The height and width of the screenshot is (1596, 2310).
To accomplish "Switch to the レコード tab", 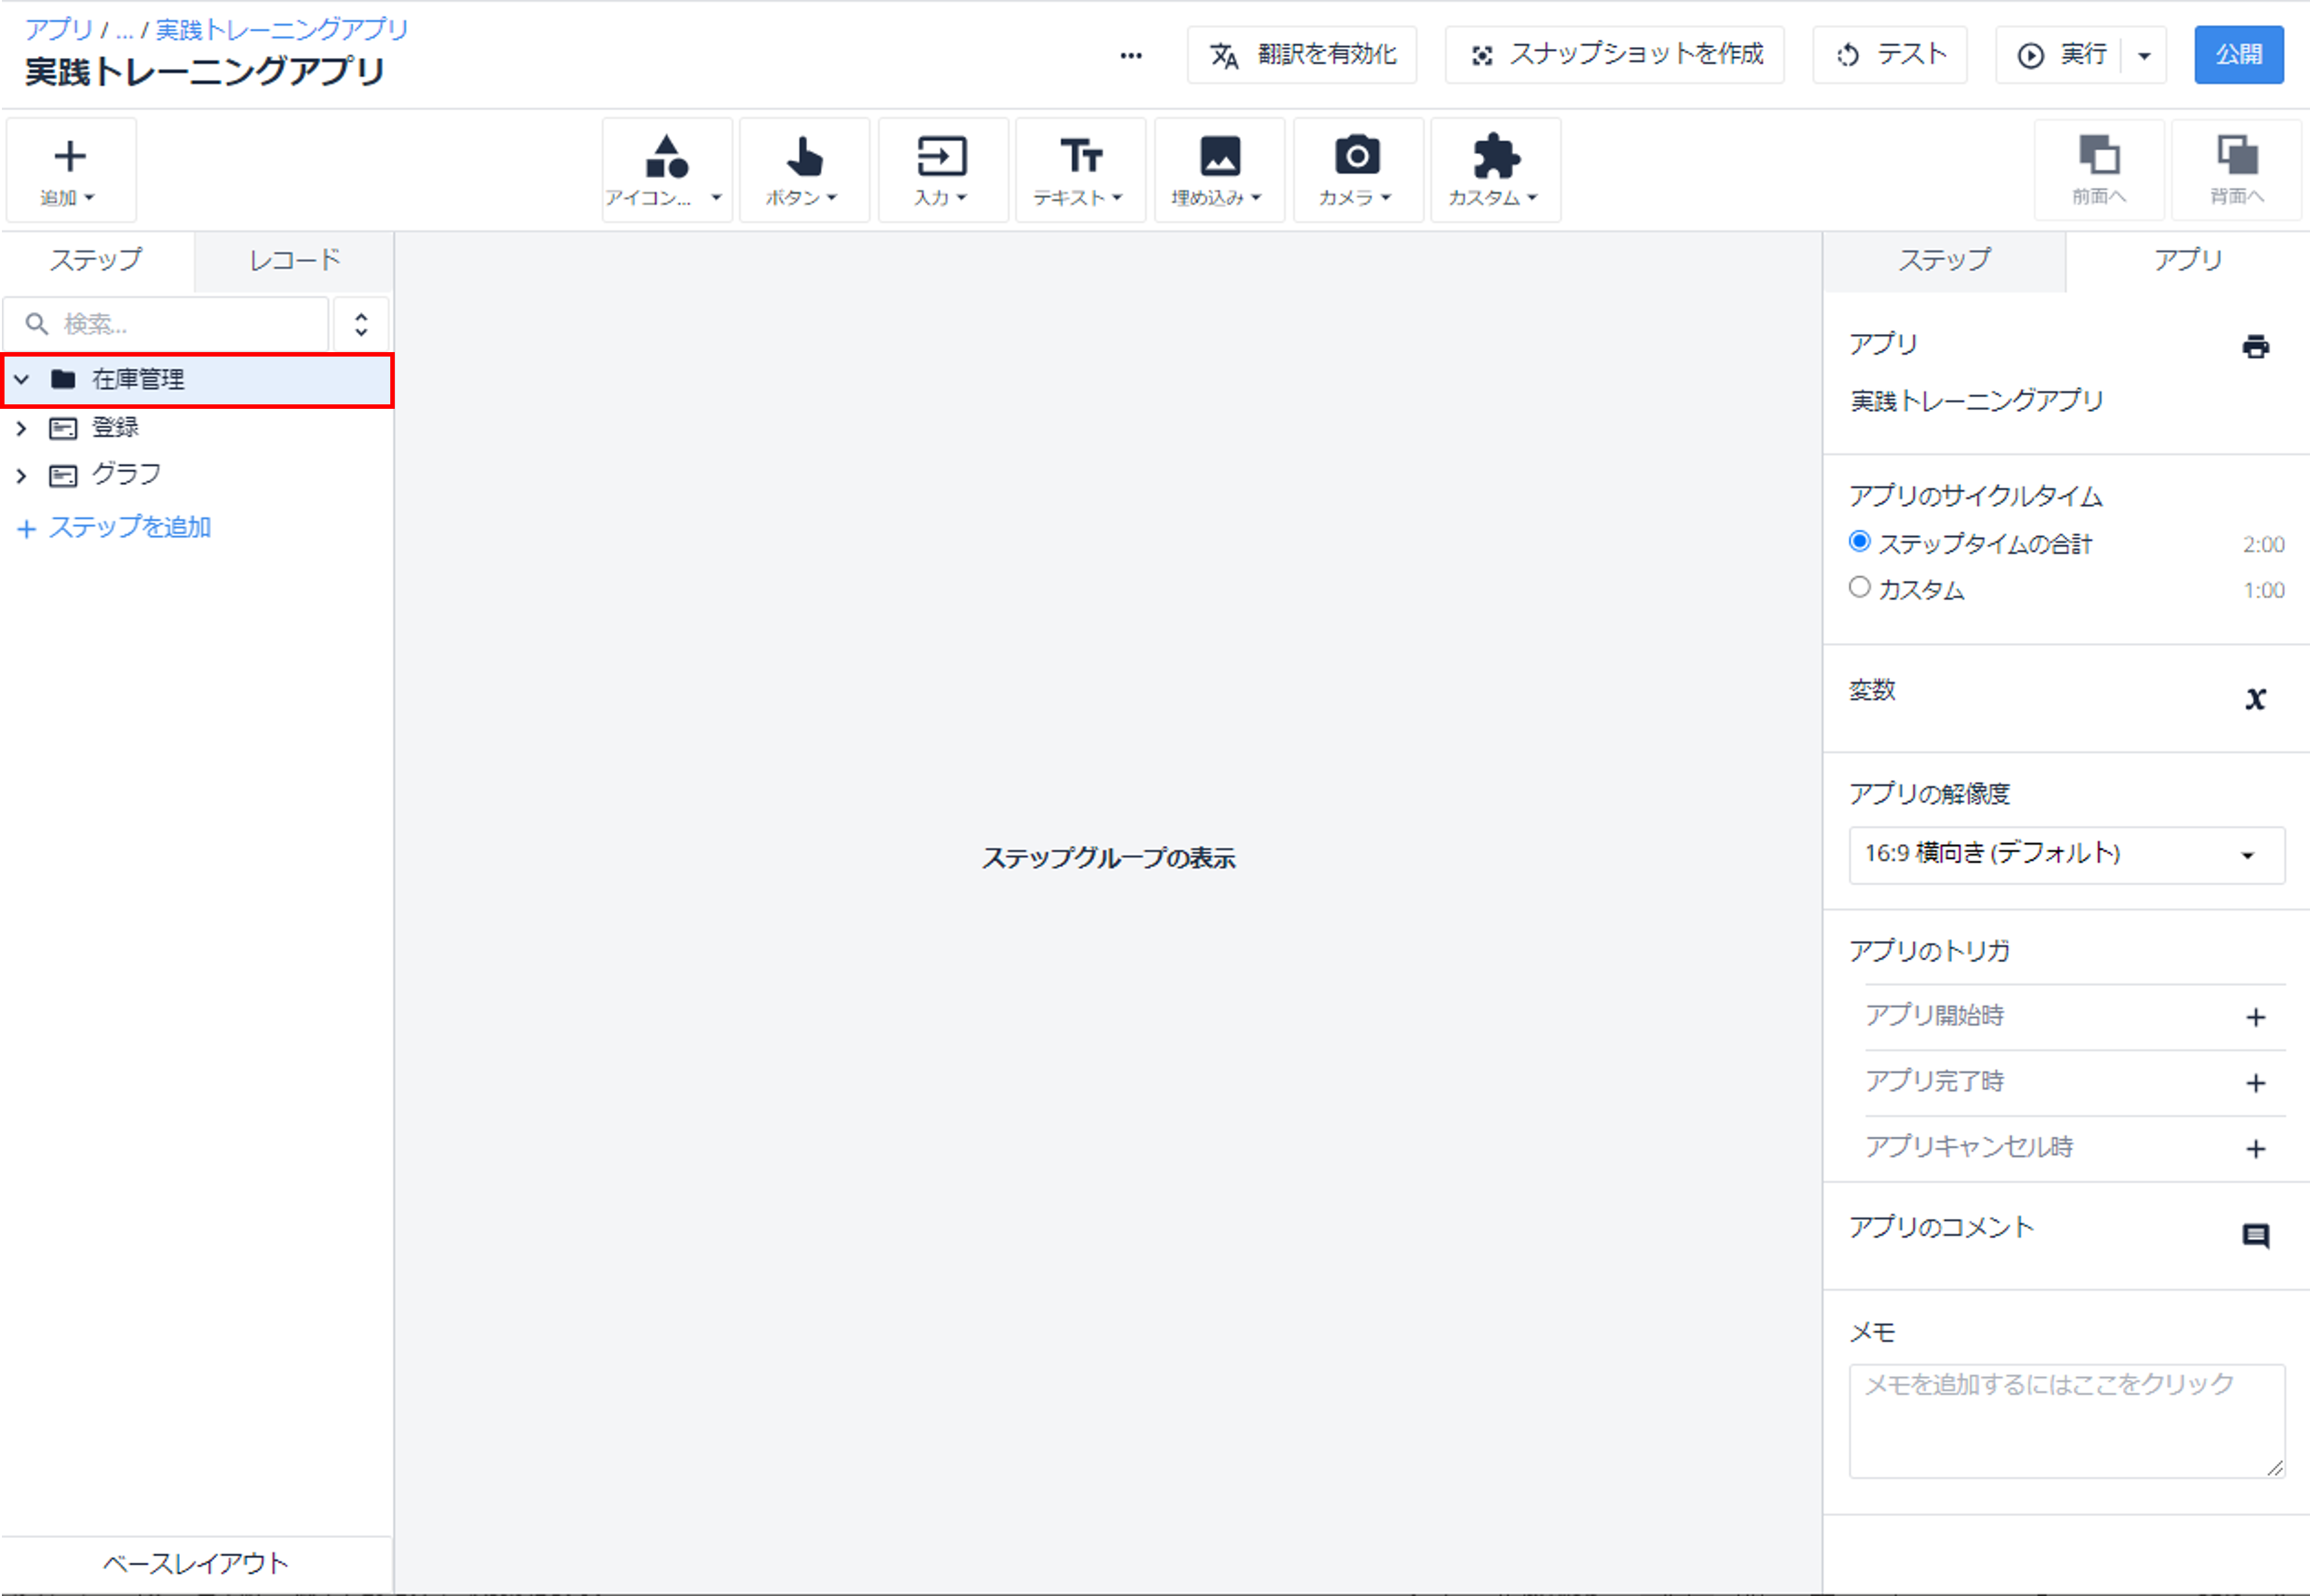I will tap(294, 260).
